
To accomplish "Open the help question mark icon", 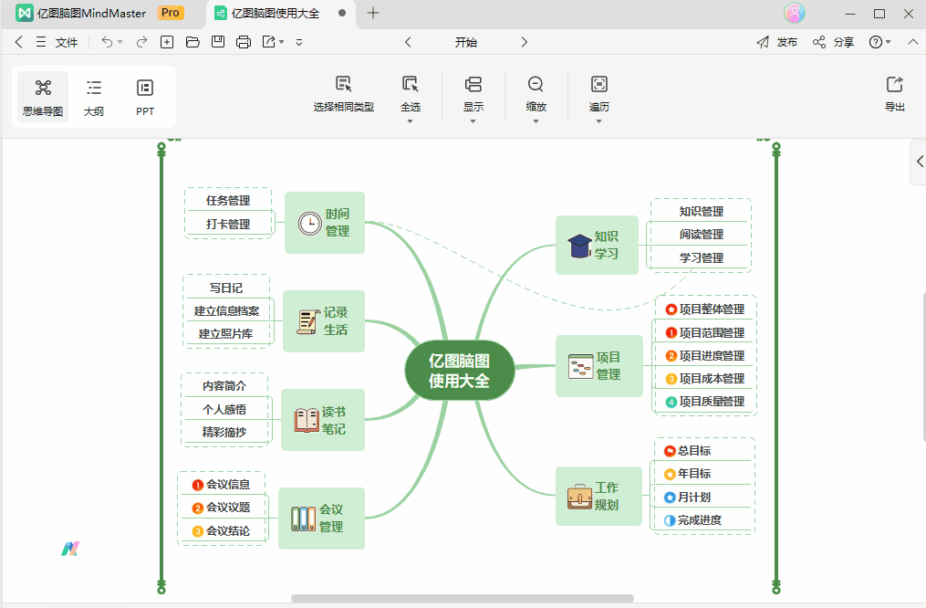I will (875, 42).
